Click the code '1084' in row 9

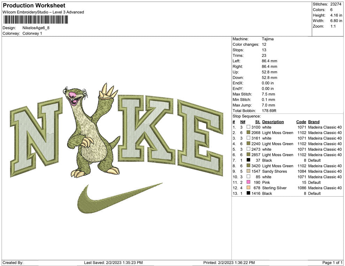pyautogui.click(x=302, y=171)
